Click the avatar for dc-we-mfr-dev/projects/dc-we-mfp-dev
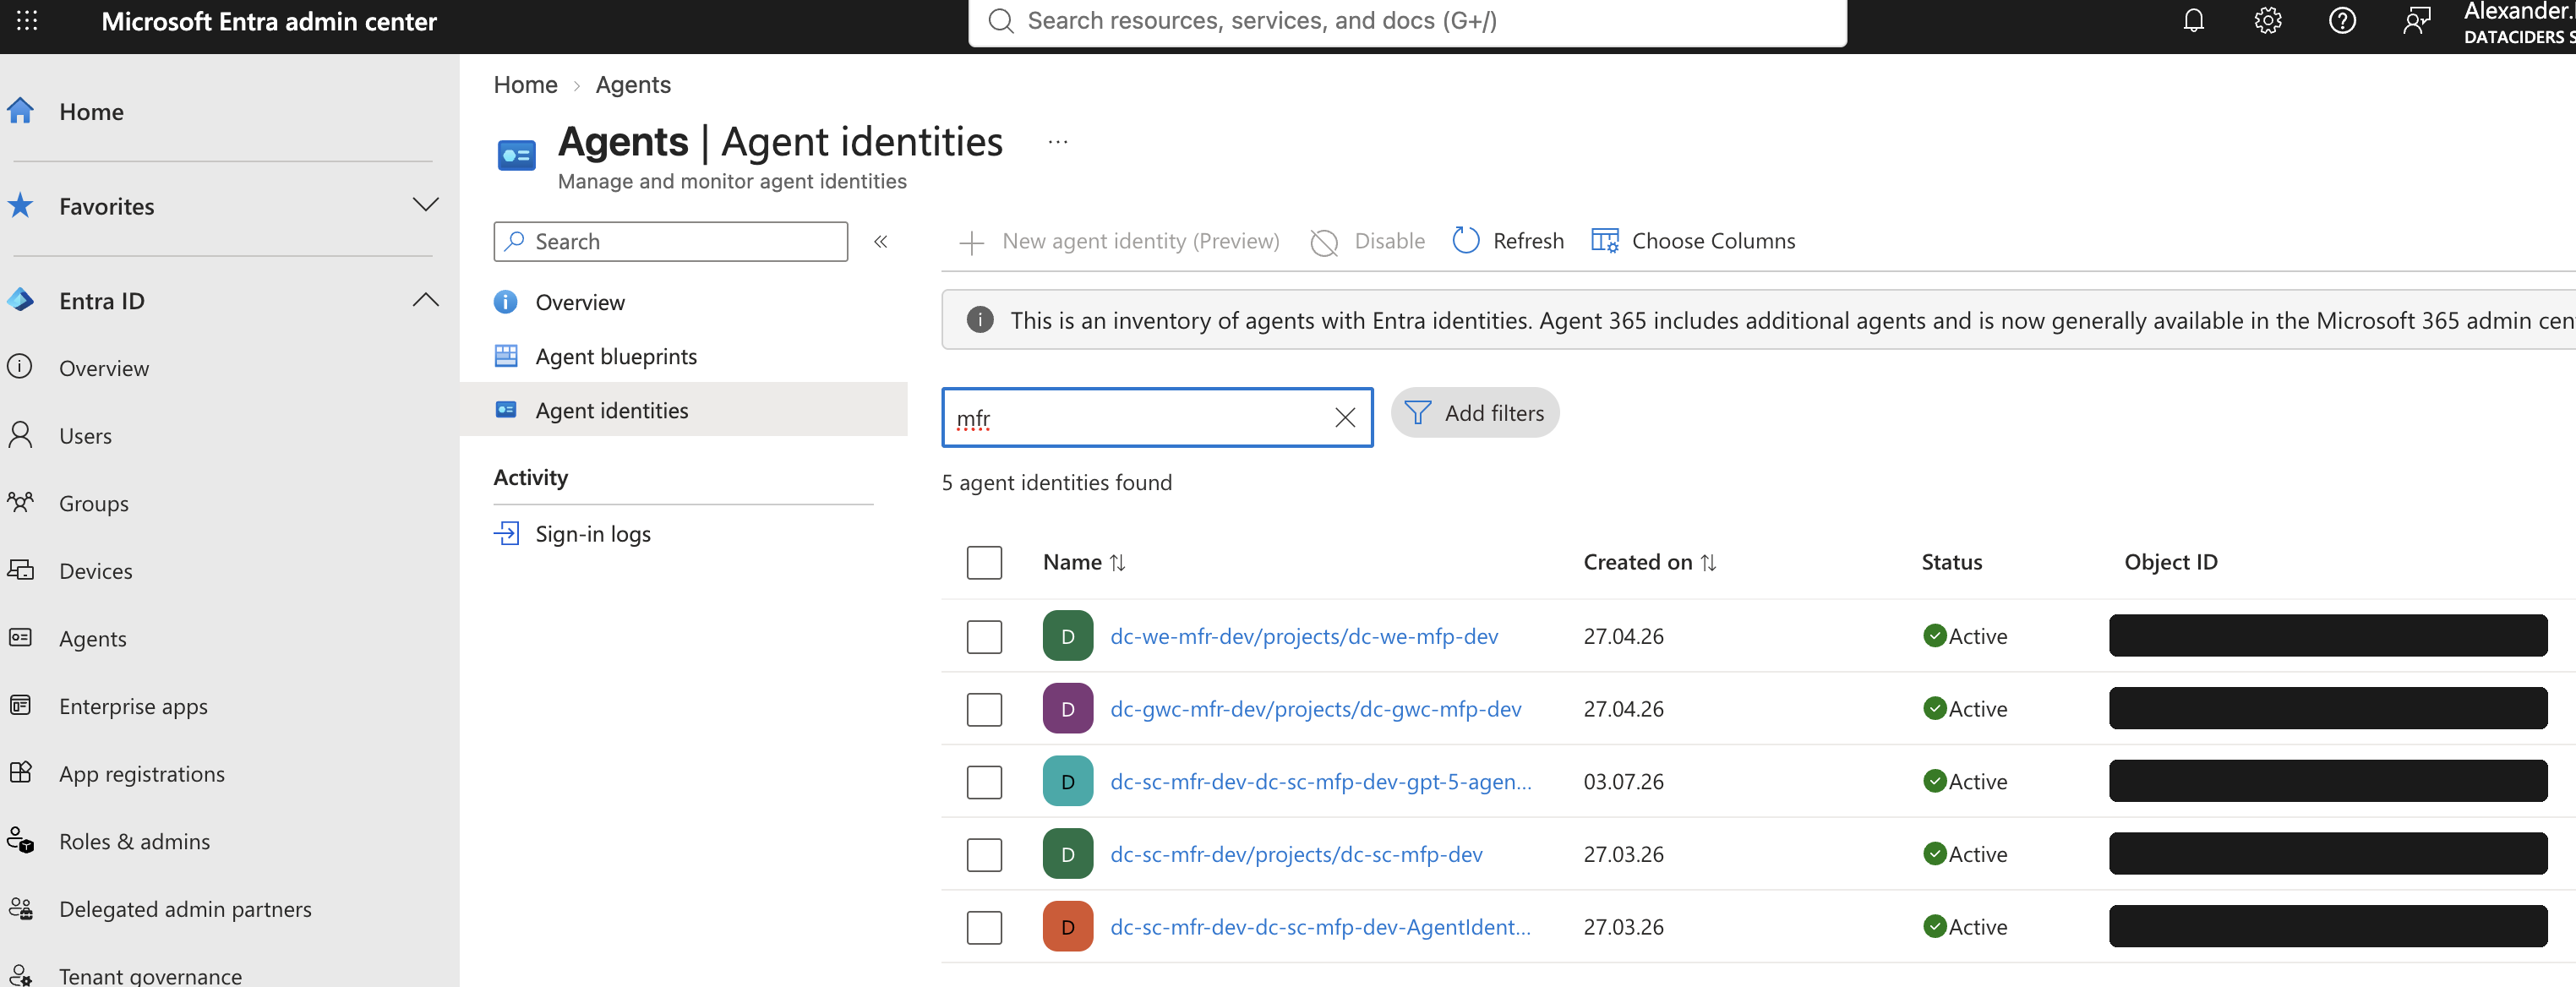 1067,636
